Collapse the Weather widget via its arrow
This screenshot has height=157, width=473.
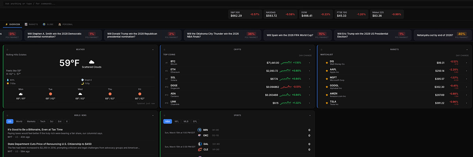click(x=153, y=49)
